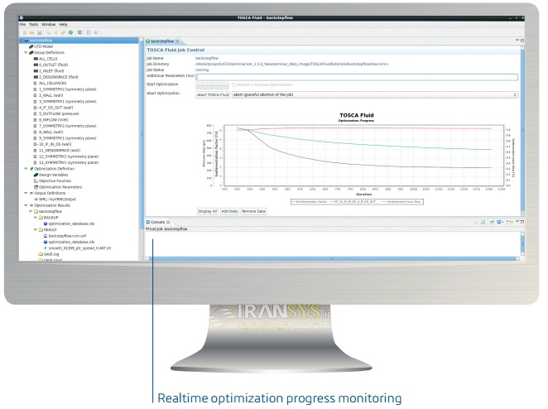Click the BACKUP folder icon
This screenshot has width=548, height=409.
pyautogui.click(x=41, y=218)
